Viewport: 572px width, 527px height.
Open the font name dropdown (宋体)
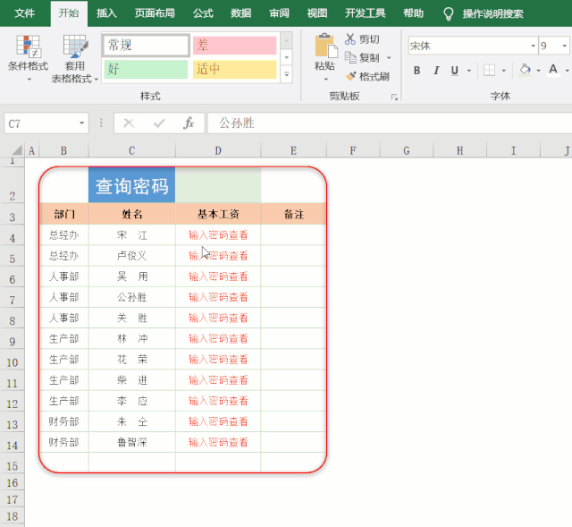point(533,46)
